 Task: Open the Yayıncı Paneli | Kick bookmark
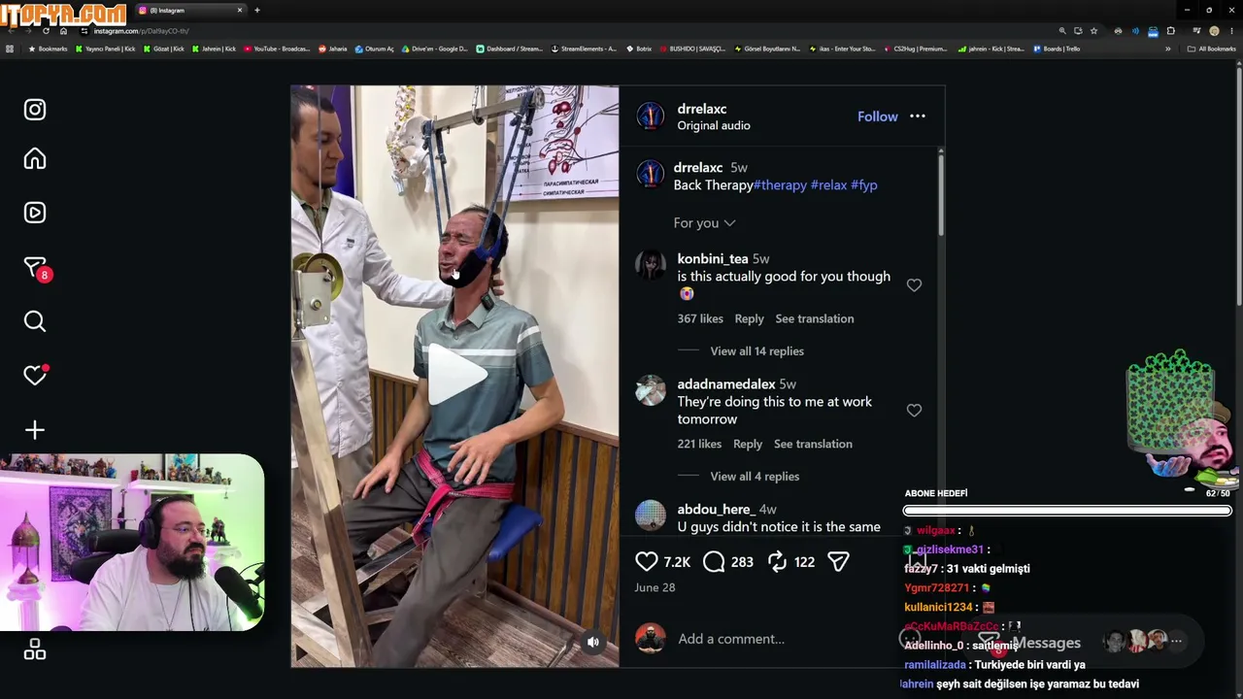tap(106, 49)
